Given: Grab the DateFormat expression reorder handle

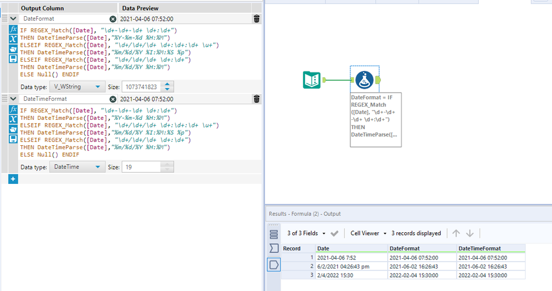Looking at the screenshot, I should coord(5,18).
